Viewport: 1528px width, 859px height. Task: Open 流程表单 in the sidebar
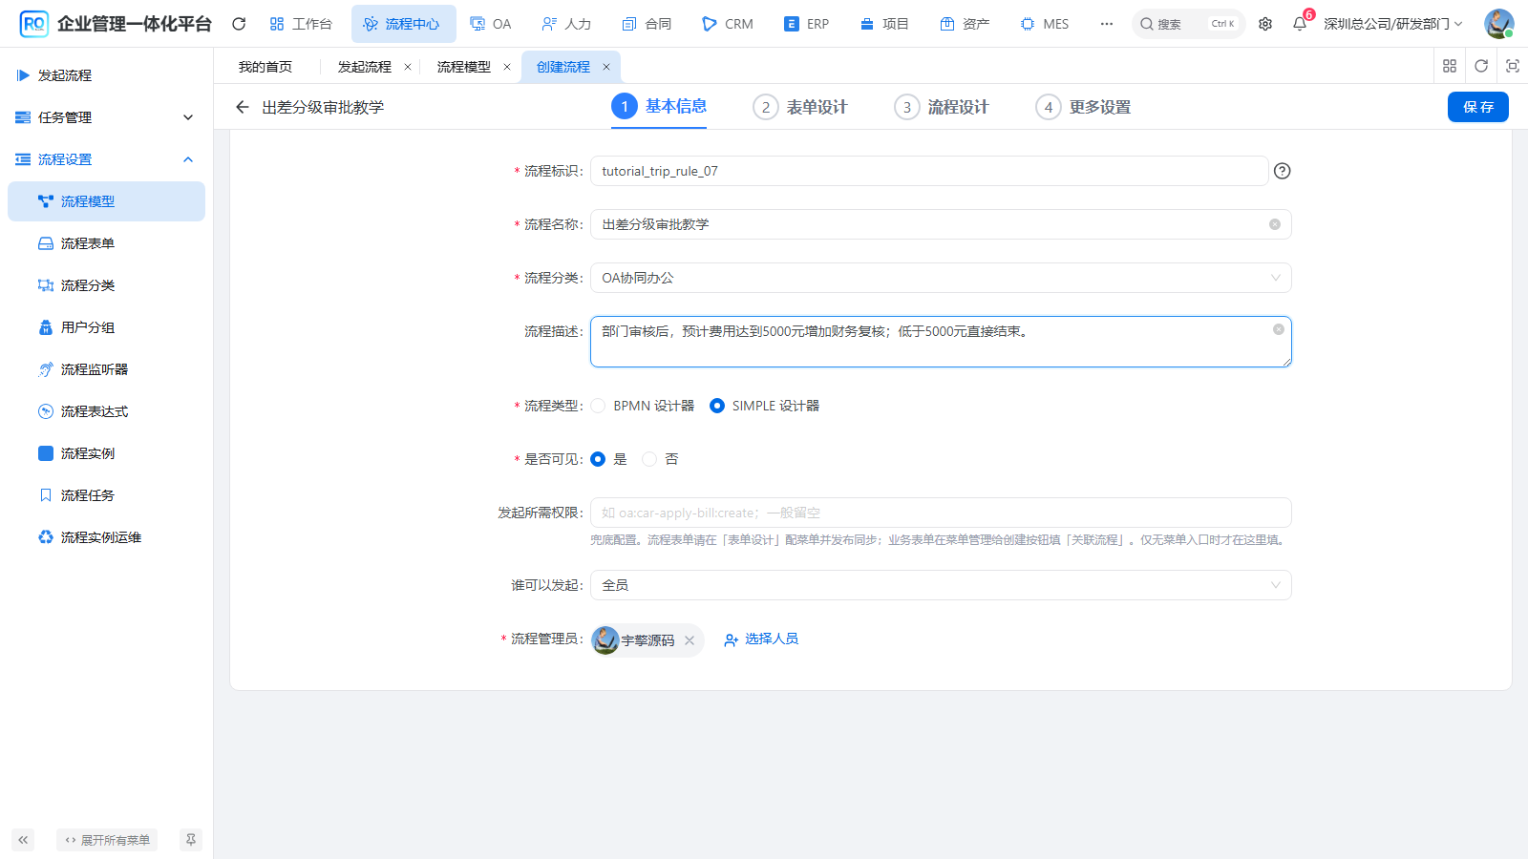(106, 243)
